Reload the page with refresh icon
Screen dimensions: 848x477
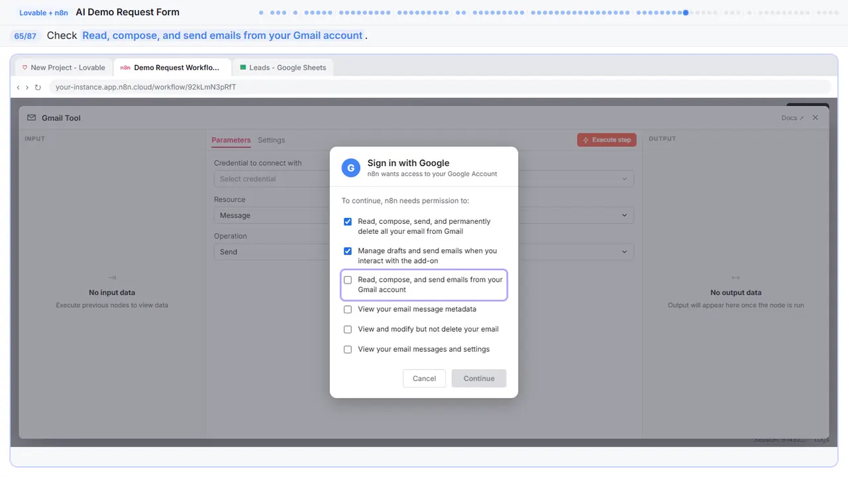point(38,87)
